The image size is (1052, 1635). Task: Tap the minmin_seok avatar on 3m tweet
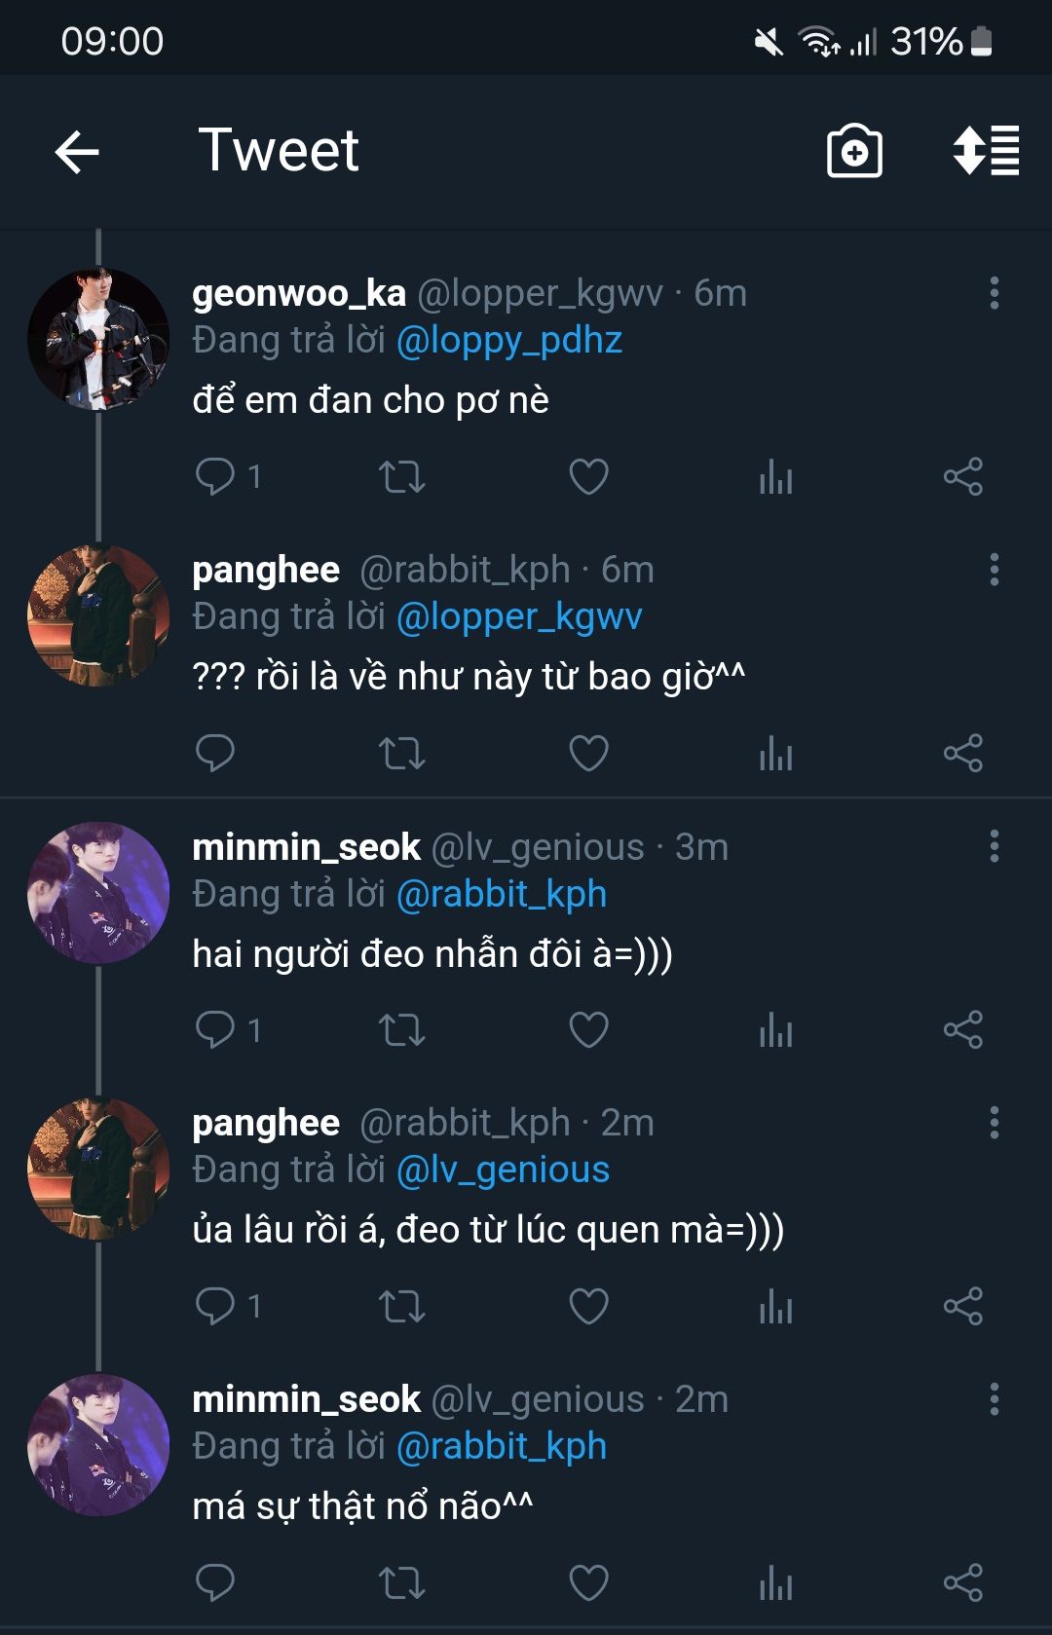coord(98,892)
